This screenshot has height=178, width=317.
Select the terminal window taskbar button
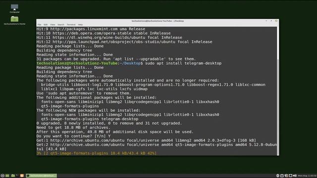[42, 176]
